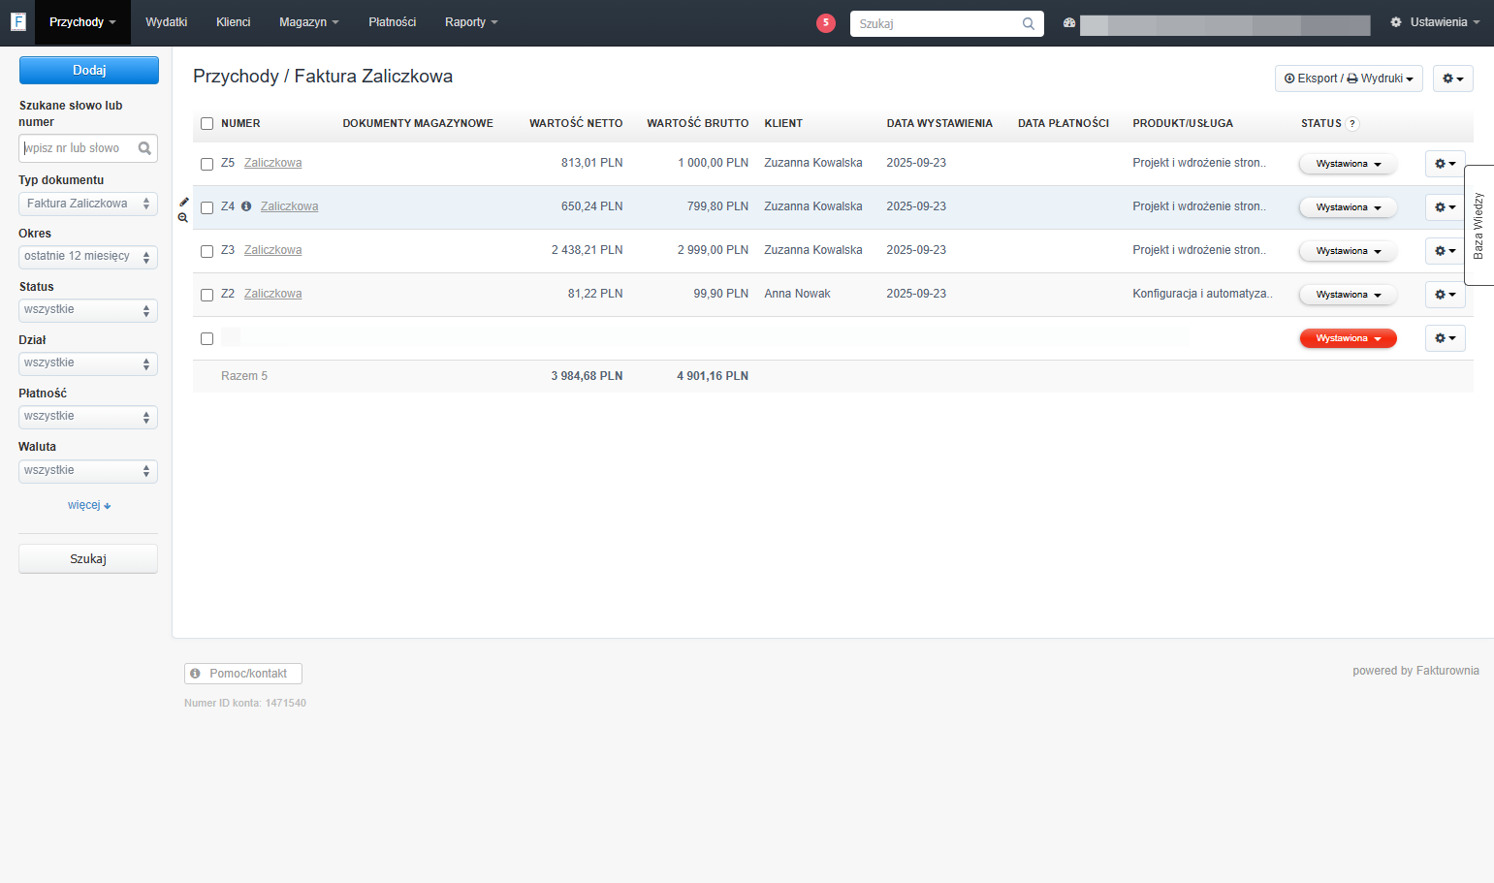1494x883 pixels.
Task: Open the Eksport / Wydruki dropdown
Action: point(1349,79)
